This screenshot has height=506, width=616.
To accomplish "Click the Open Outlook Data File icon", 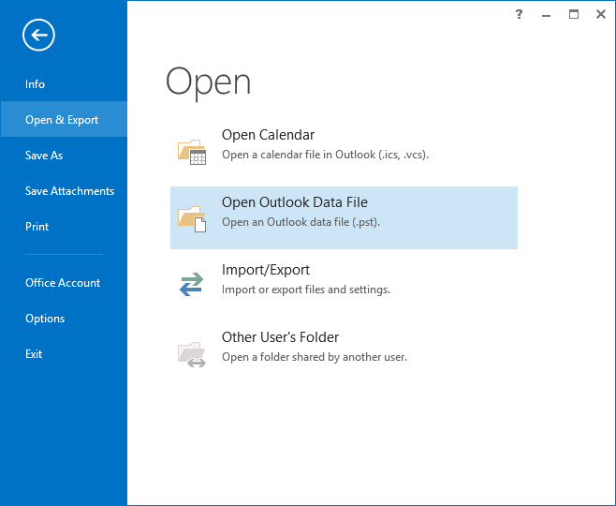I will tap(192, 218).
